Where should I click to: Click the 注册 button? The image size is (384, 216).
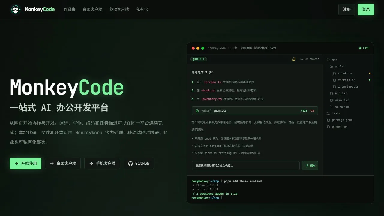[347, 10]
